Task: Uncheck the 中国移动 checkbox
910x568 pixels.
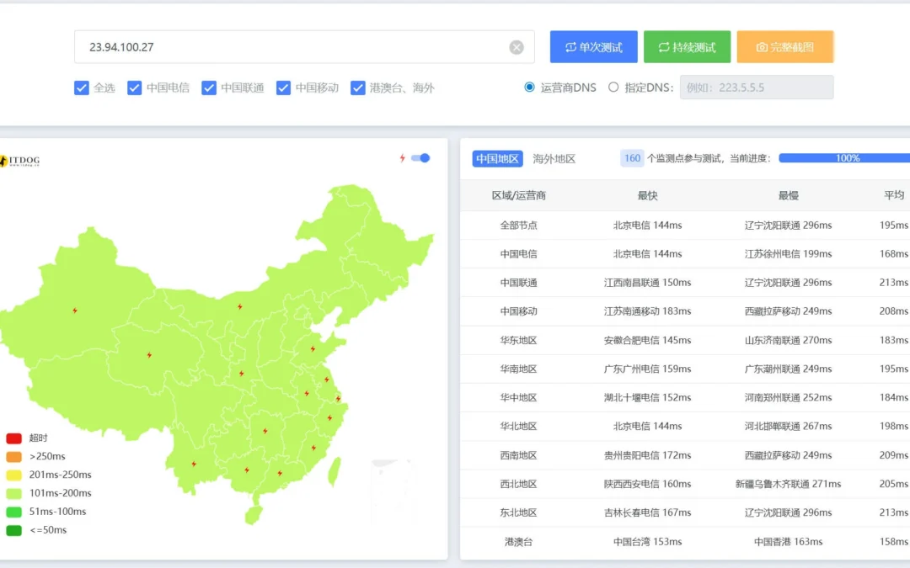Action: point(283,88)
